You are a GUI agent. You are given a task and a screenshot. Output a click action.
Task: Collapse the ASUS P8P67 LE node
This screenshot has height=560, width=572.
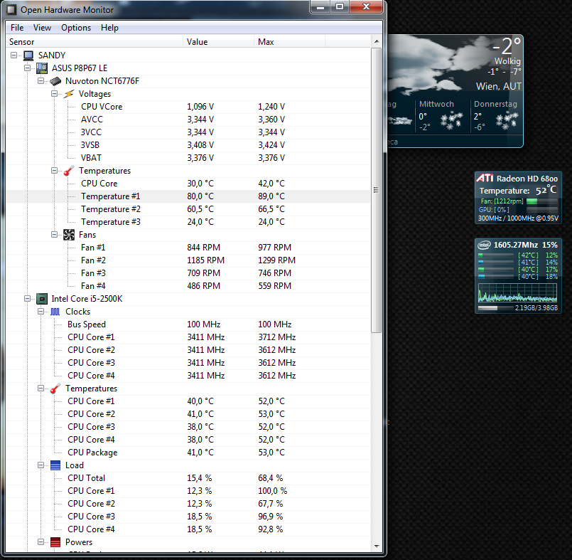[28, 68]
